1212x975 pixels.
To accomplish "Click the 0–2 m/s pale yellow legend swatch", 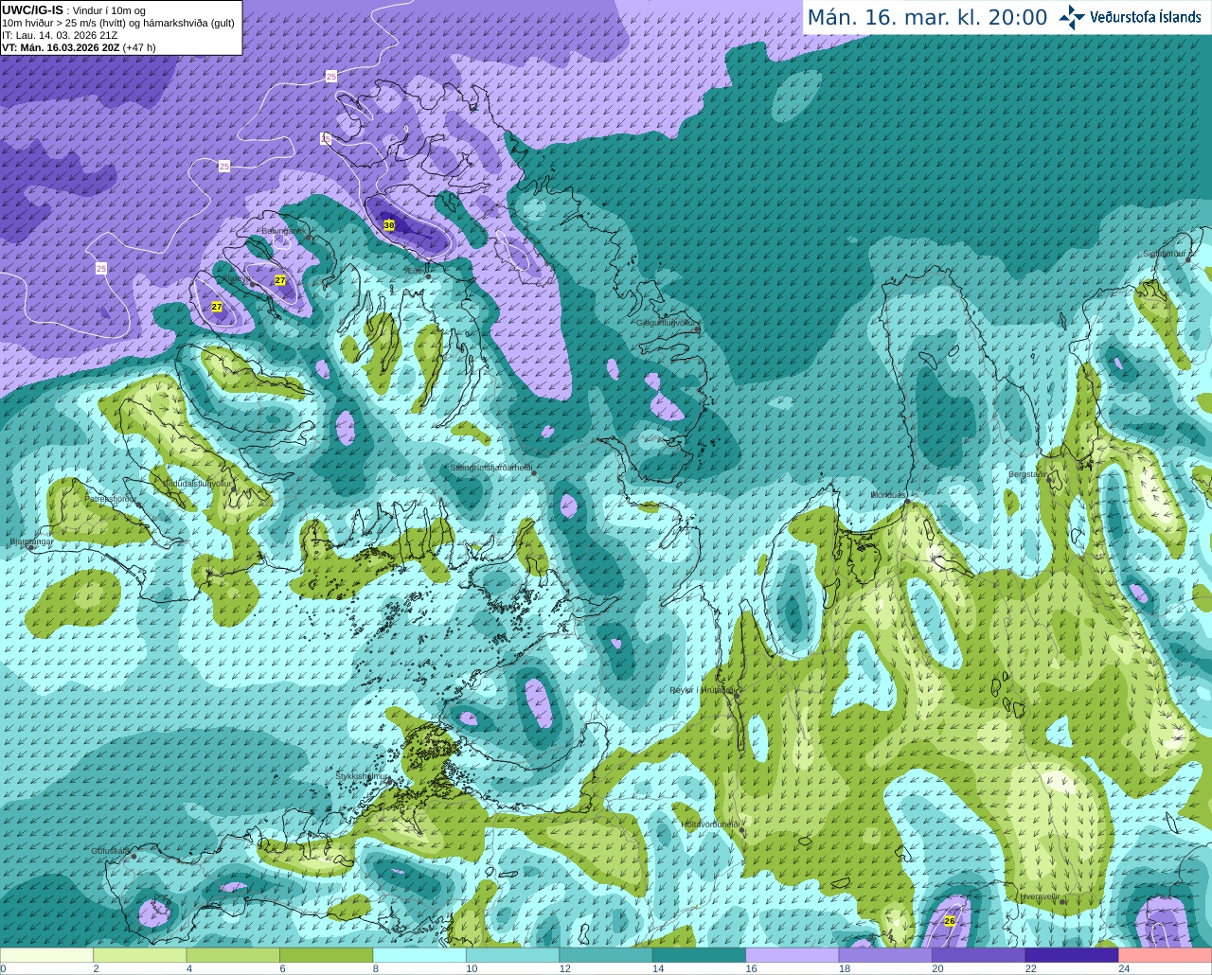I will click(x=46, y=955).
